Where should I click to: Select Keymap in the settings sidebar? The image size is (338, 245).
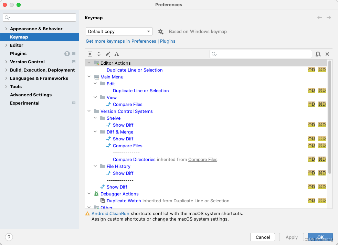point(40,37)
